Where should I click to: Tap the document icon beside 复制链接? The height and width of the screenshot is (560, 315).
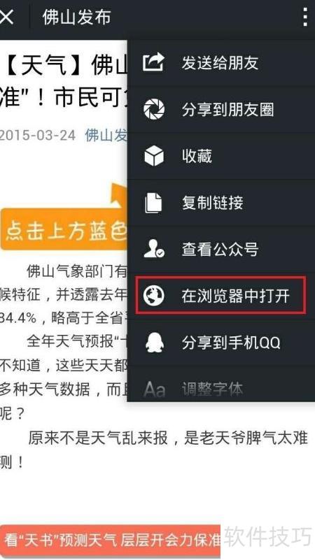click(x=154, y=203)
